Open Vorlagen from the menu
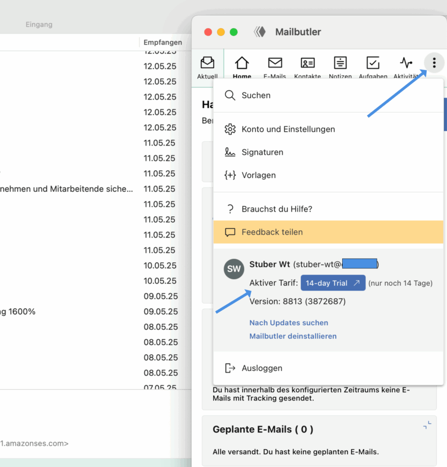The image size is (447, 467). point(328,175)
